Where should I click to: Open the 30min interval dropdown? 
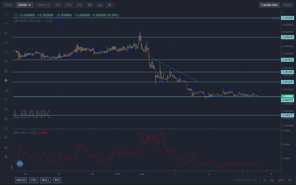tap(24, 5)
